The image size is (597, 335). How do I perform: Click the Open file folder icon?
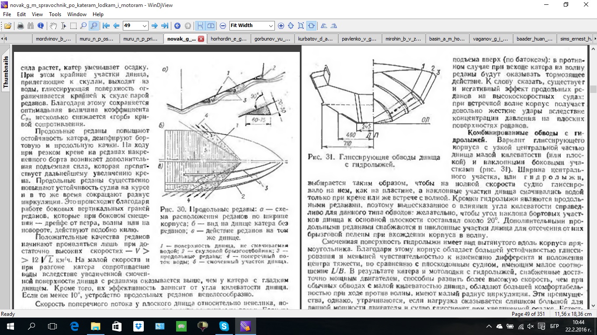[7, 26]
